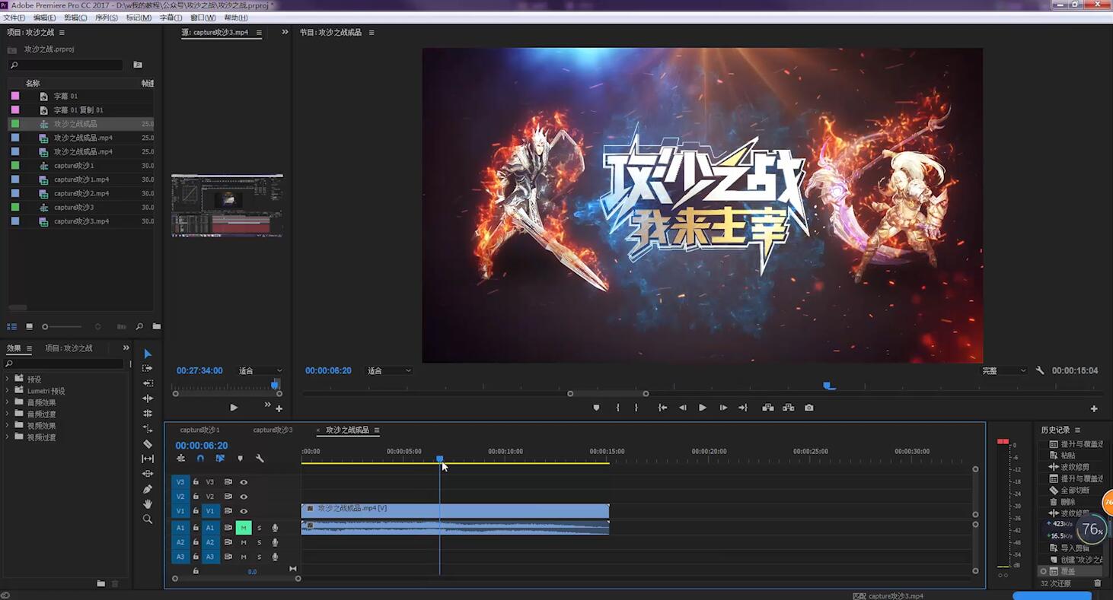Open the 剪辑(C) menu
This screenshot has width=1113, height=600.
[x=75, y=17]
